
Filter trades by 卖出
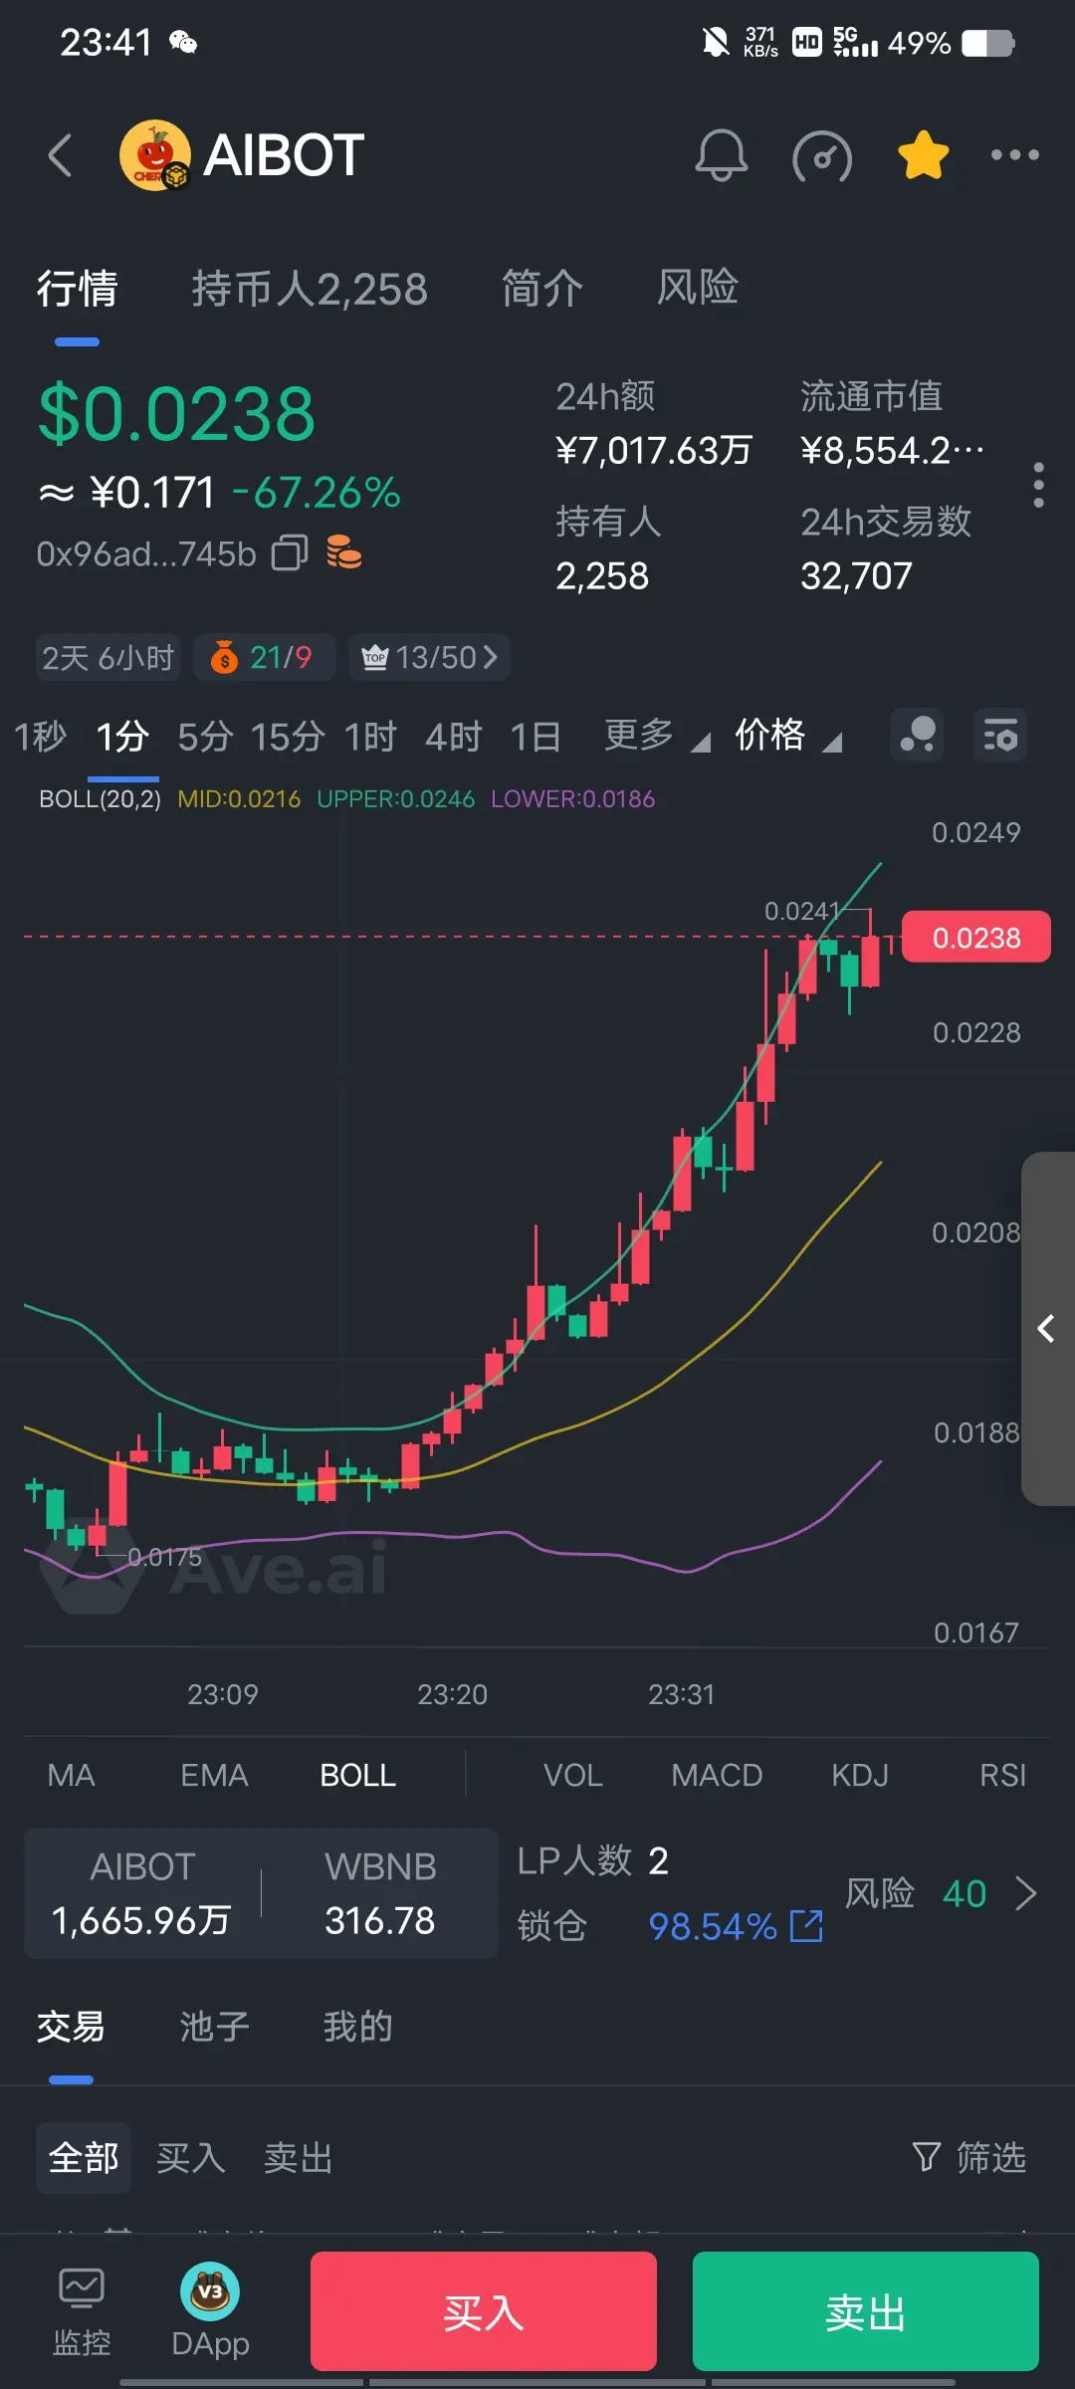[x=299, y=2157]
